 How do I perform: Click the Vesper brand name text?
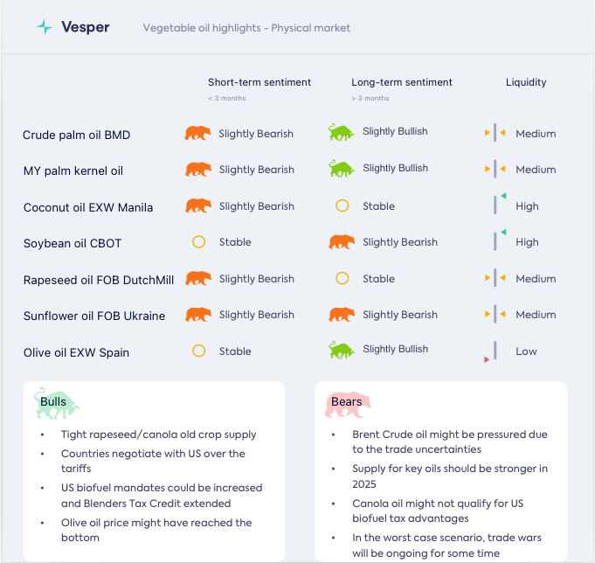[x=85, y=27]
